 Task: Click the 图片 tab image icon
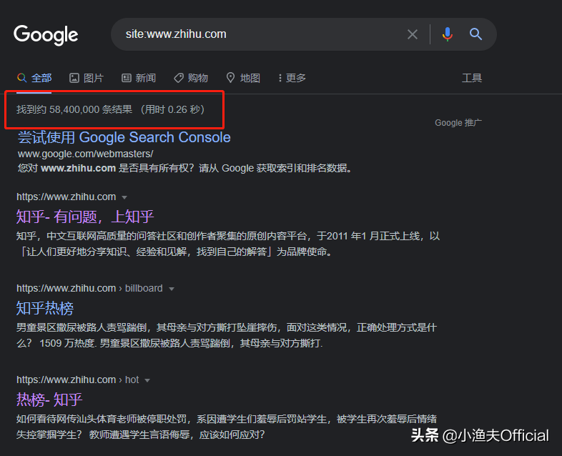[x=74, y=78]
